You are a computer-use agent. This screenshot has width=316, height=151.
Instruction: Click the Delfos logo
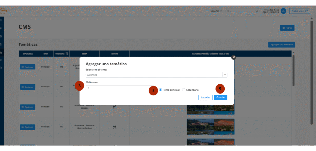pos(3,10)
